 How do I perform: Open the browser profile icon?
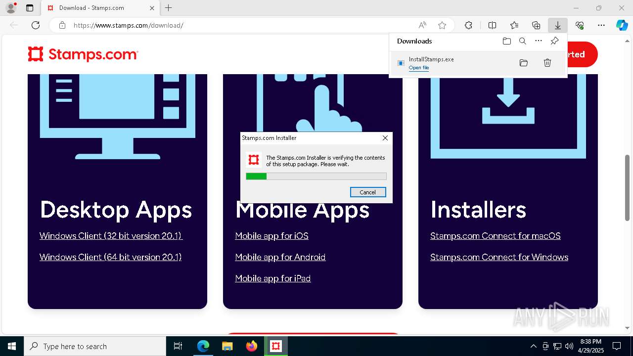(x=11, y=8)
